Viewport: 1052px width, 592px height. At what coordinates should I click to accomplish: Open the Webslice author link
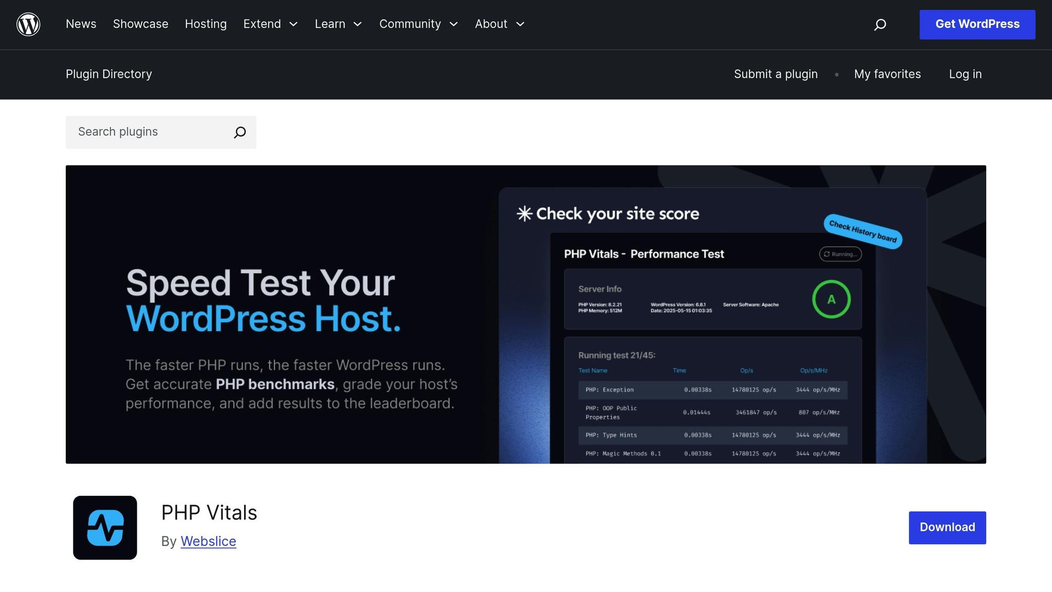coord(208,541)
